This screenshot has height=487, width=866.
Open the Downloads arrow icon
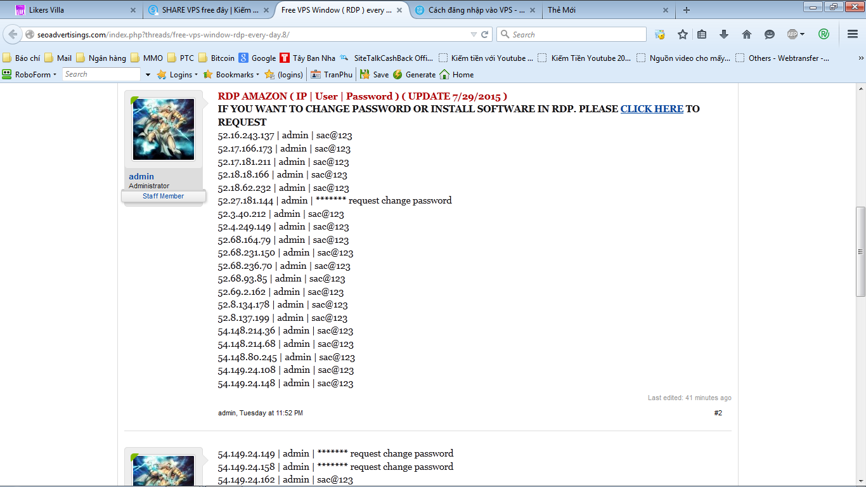pyautogui.click(x=724, y=34)
